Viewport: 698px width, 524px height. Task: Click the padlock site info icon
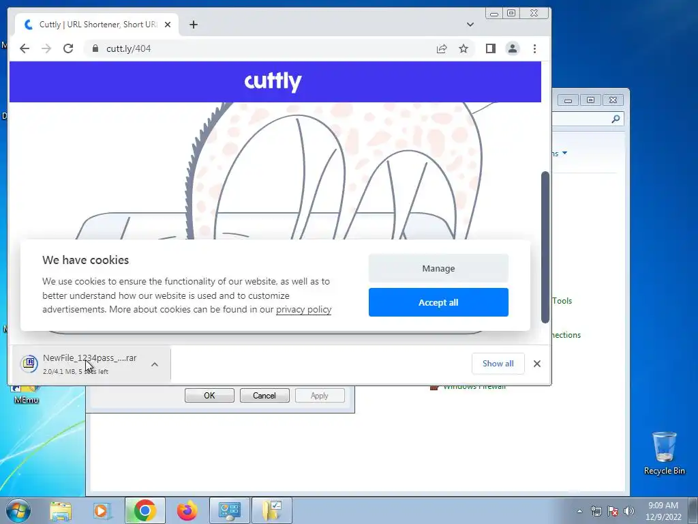click(x=95, y=48)
